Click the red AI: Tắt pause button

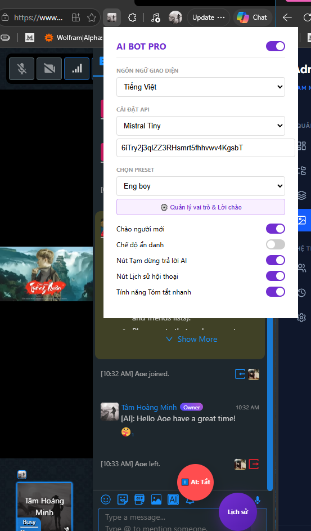coord(195,482)
